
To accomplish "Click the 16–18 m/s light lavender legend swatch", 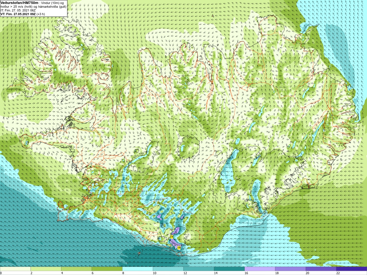I will click(x=260, y=269).
